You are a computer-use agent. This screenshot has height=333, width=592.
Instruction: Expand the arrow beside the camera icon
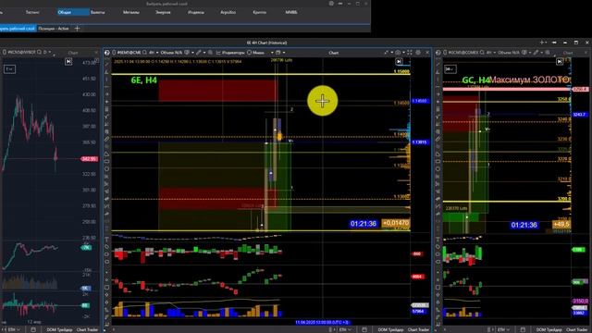(x=403, y=53)
